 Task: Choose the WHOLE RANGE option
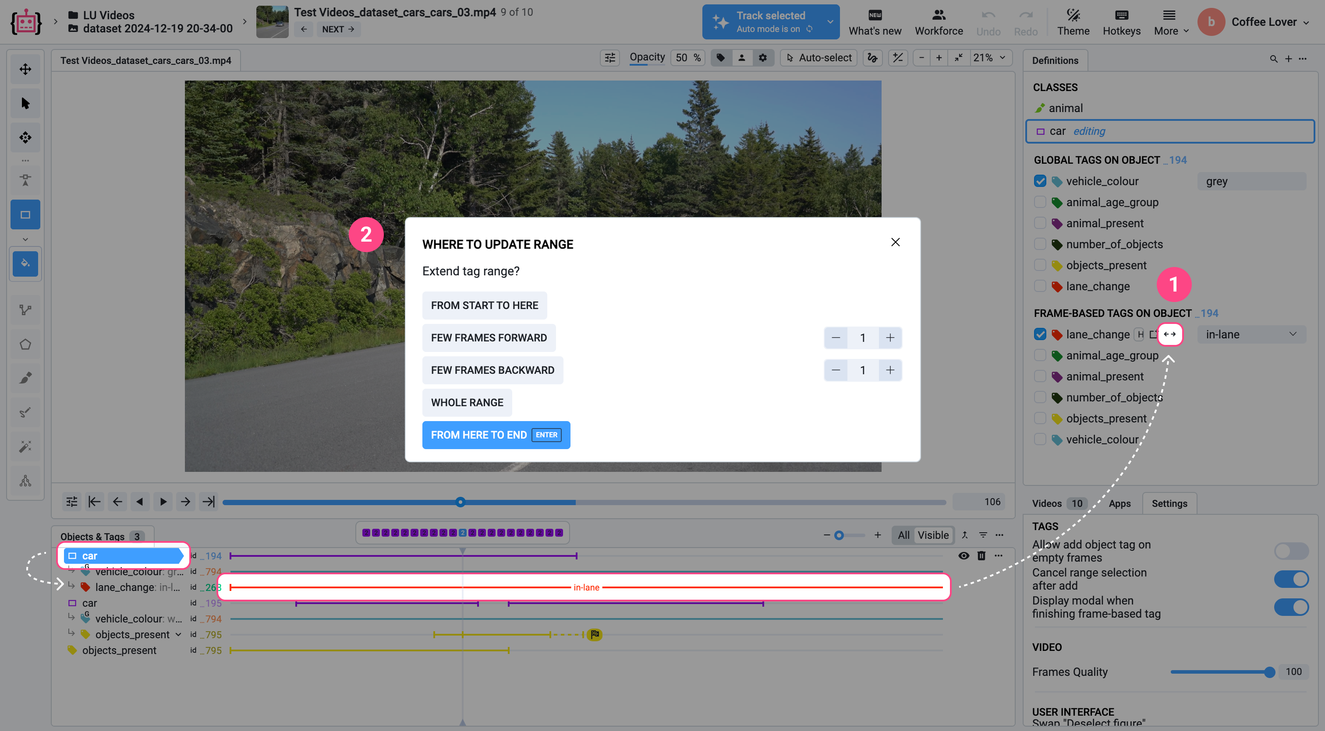click(x=467, y=402)
